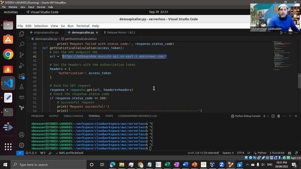Open the Terminal menu
The width and height of the screenshot is (301, 169).
click(83, 26)
